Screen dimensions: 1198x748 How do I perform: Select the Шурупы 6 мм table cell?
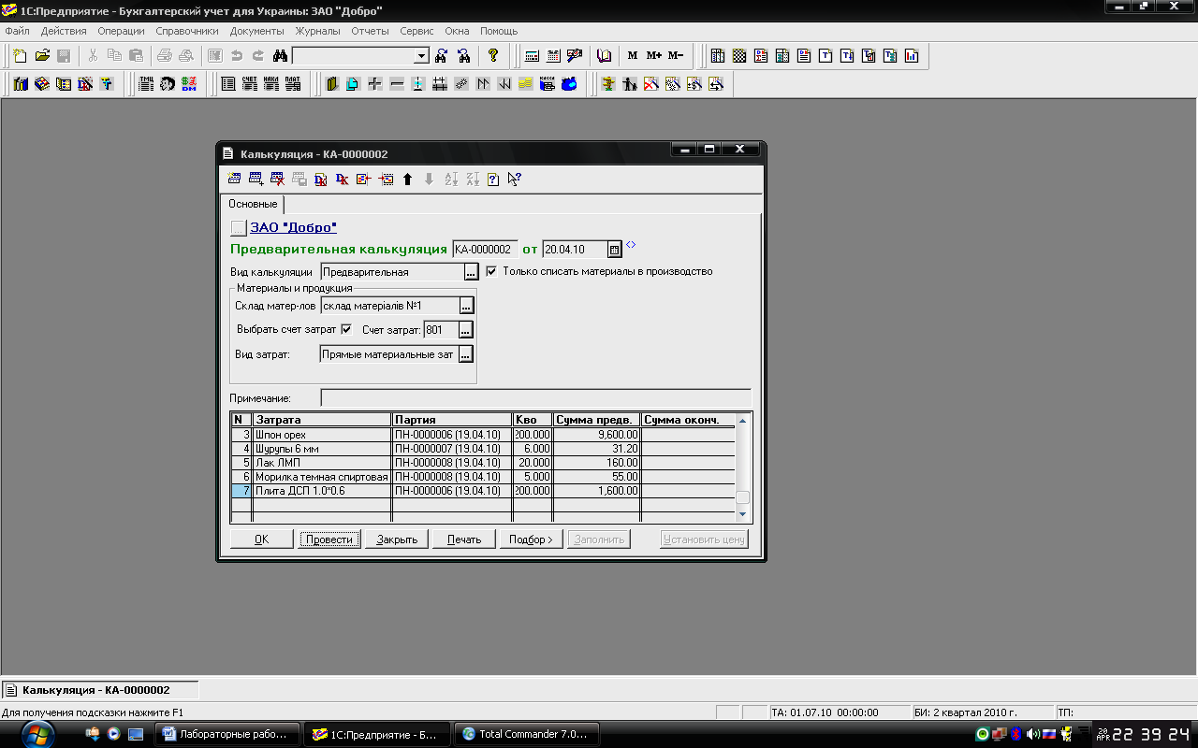click(322, 449)
